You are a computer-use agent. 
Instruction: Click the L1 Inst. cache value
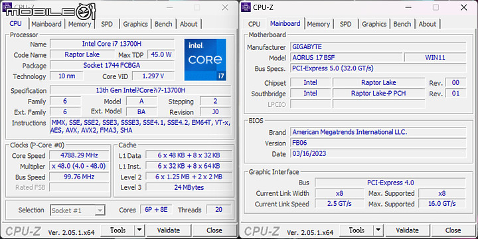(x=189, y=166)
